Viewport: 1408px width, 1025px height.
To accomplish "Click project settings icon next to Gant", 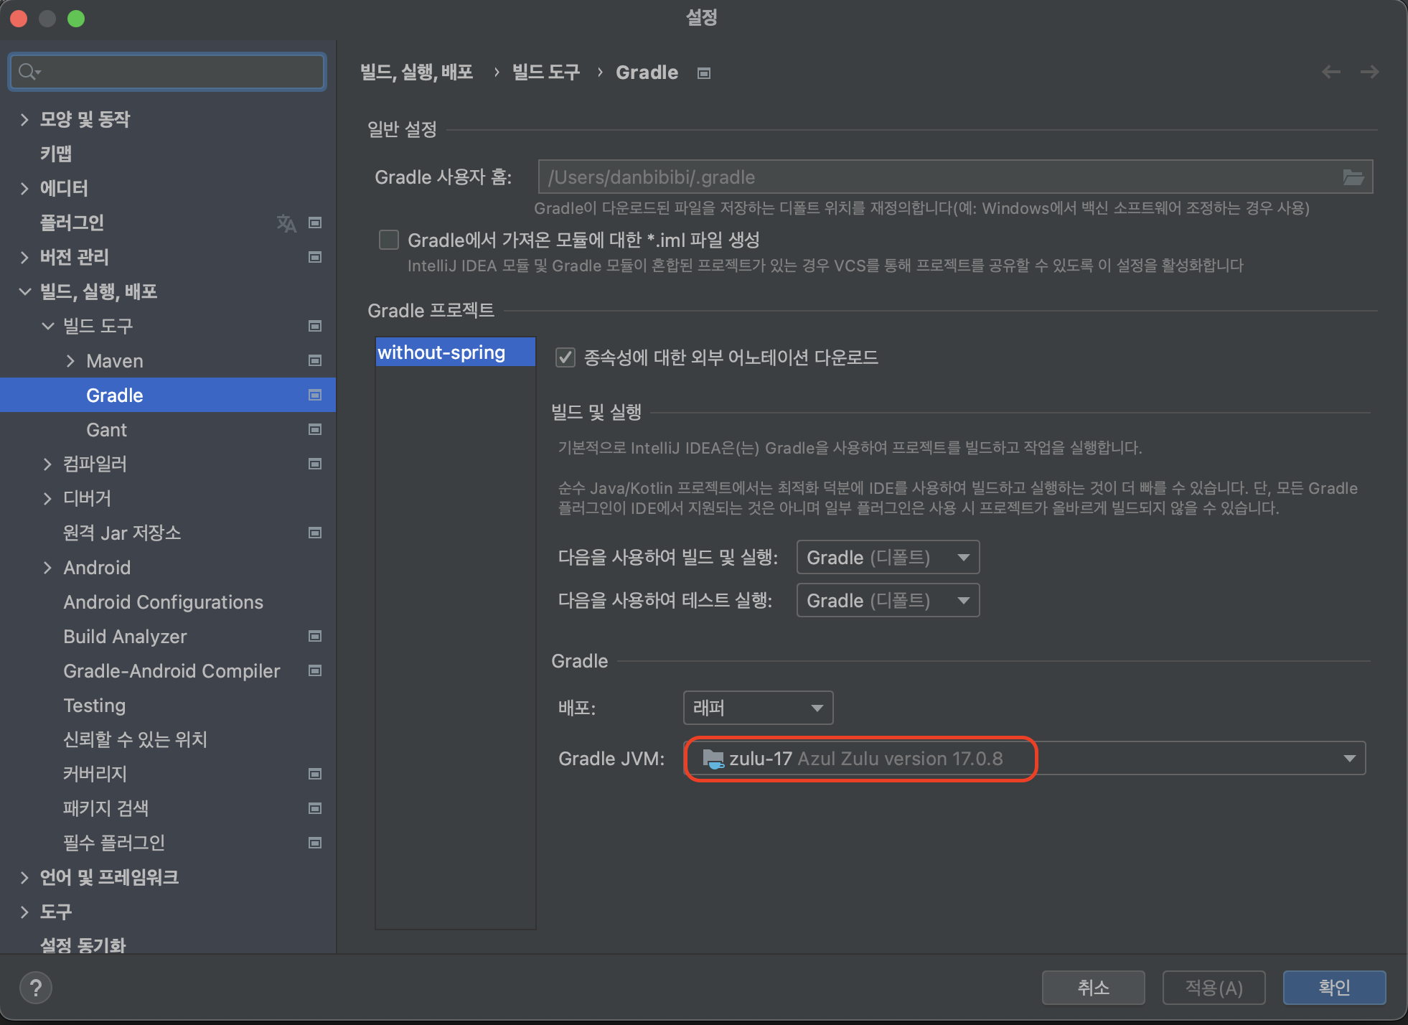I will pos(314,429).
